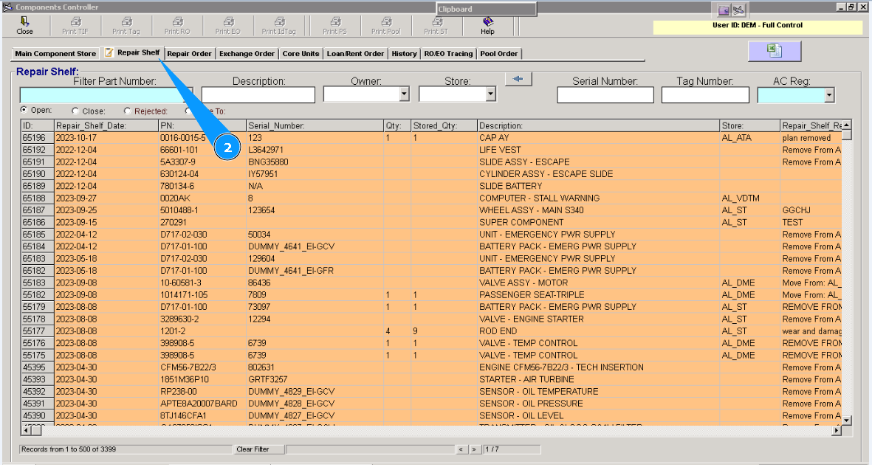Go to next records page button
The height and width of the screenshot is (467, 872).
[x=474, y=449]
